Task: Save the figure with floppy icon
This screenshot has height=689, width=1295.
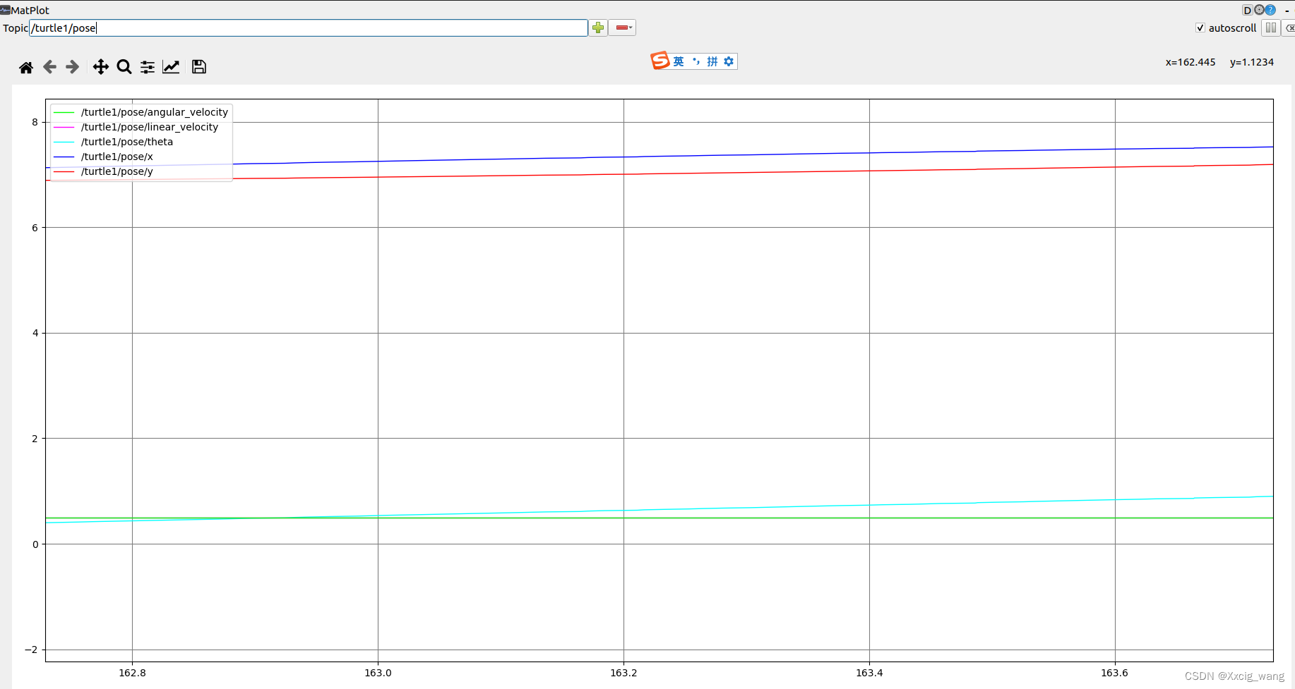Action: 199,67
